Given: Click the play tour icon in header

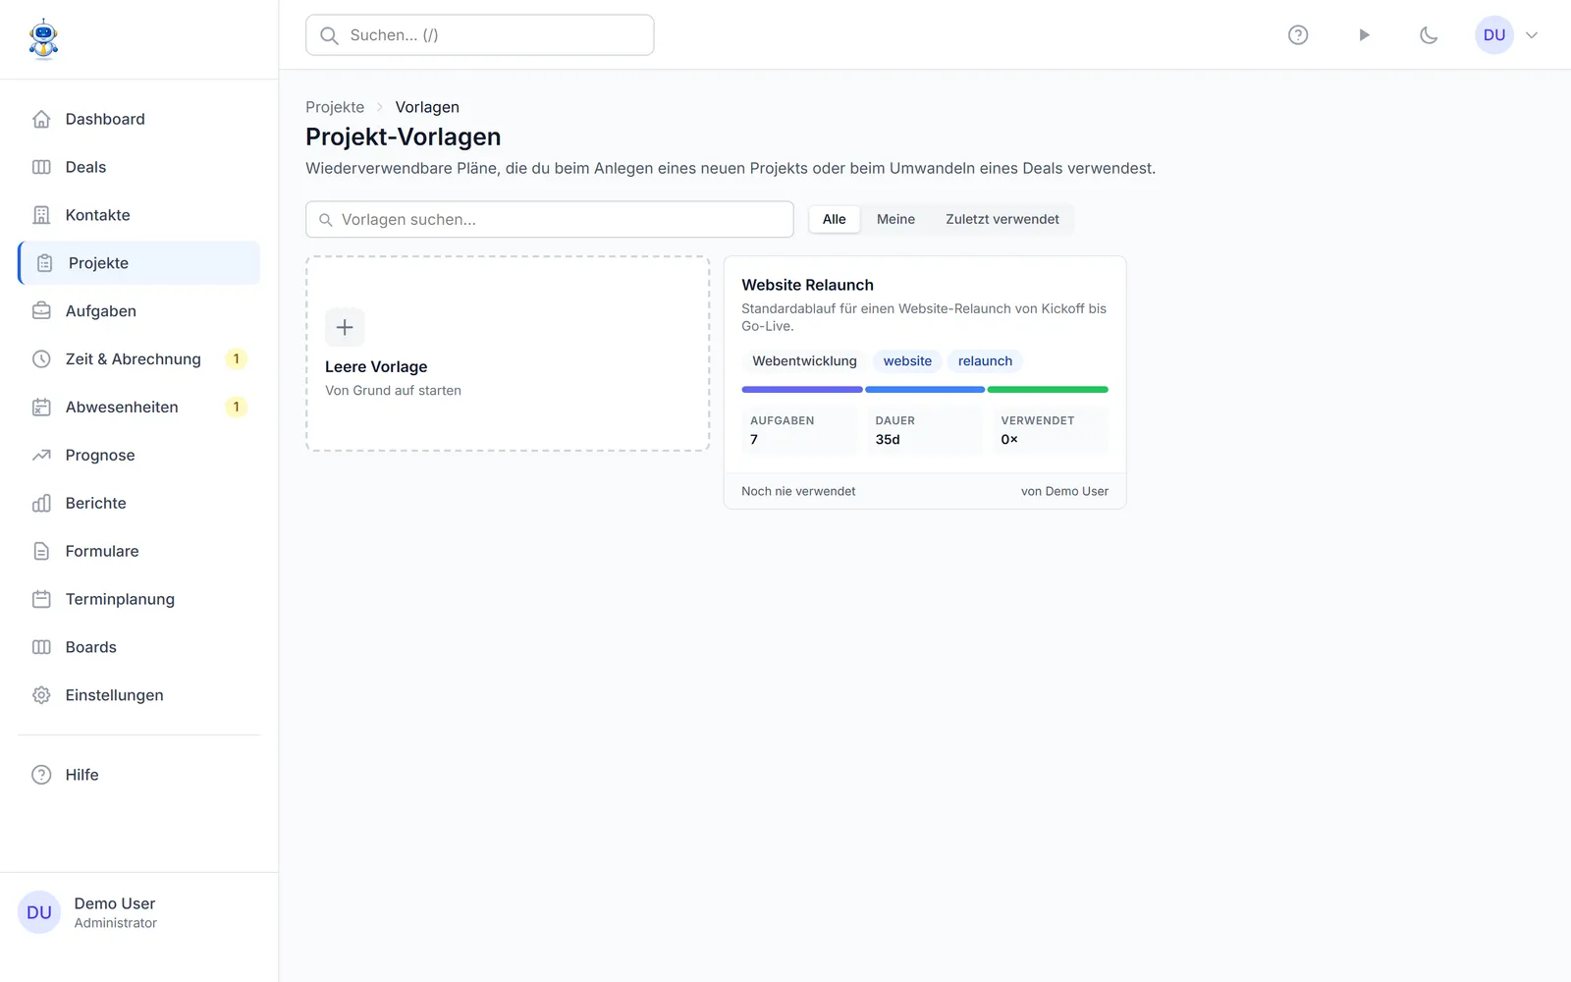Looking at the screenshot, I should click(1364, 35).
